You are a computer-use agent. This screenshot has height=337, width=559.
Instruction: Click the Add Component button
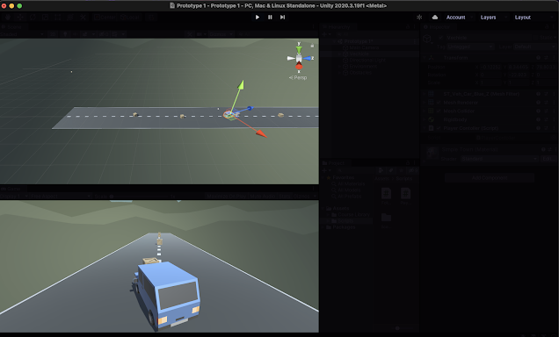point(490,177)
